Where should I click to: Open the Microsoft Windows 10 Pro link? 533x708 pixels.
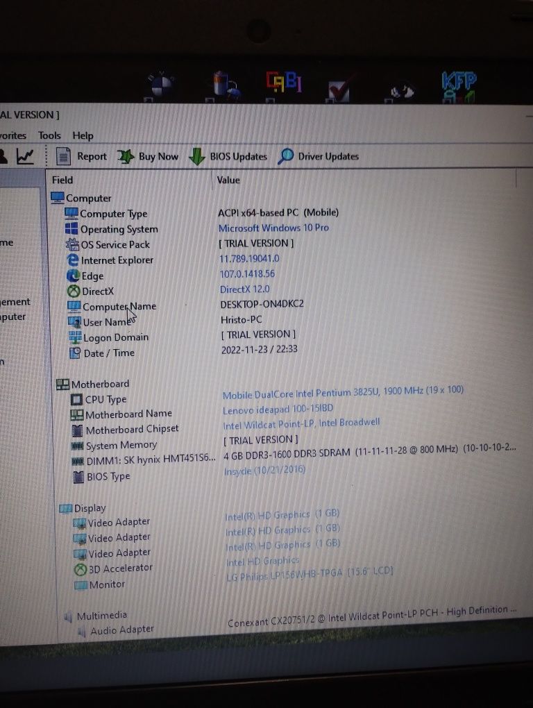(x=273, y=228)
